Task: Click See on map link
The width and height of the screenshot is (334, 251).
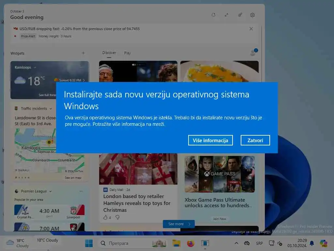Action: pyautogui.click(x=73, y=177)
